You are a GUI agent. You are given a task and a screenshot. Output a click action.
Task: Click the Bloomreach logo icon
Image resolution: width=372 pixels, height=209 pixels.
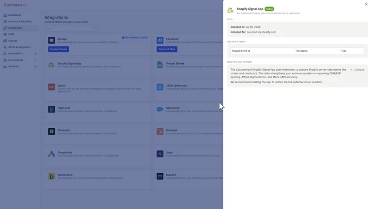[x=52, y=176]
